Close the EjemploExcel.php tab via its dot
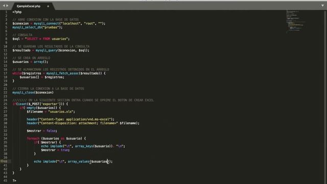The height and width of the screenshot is (184, 327). pos(48,6)
